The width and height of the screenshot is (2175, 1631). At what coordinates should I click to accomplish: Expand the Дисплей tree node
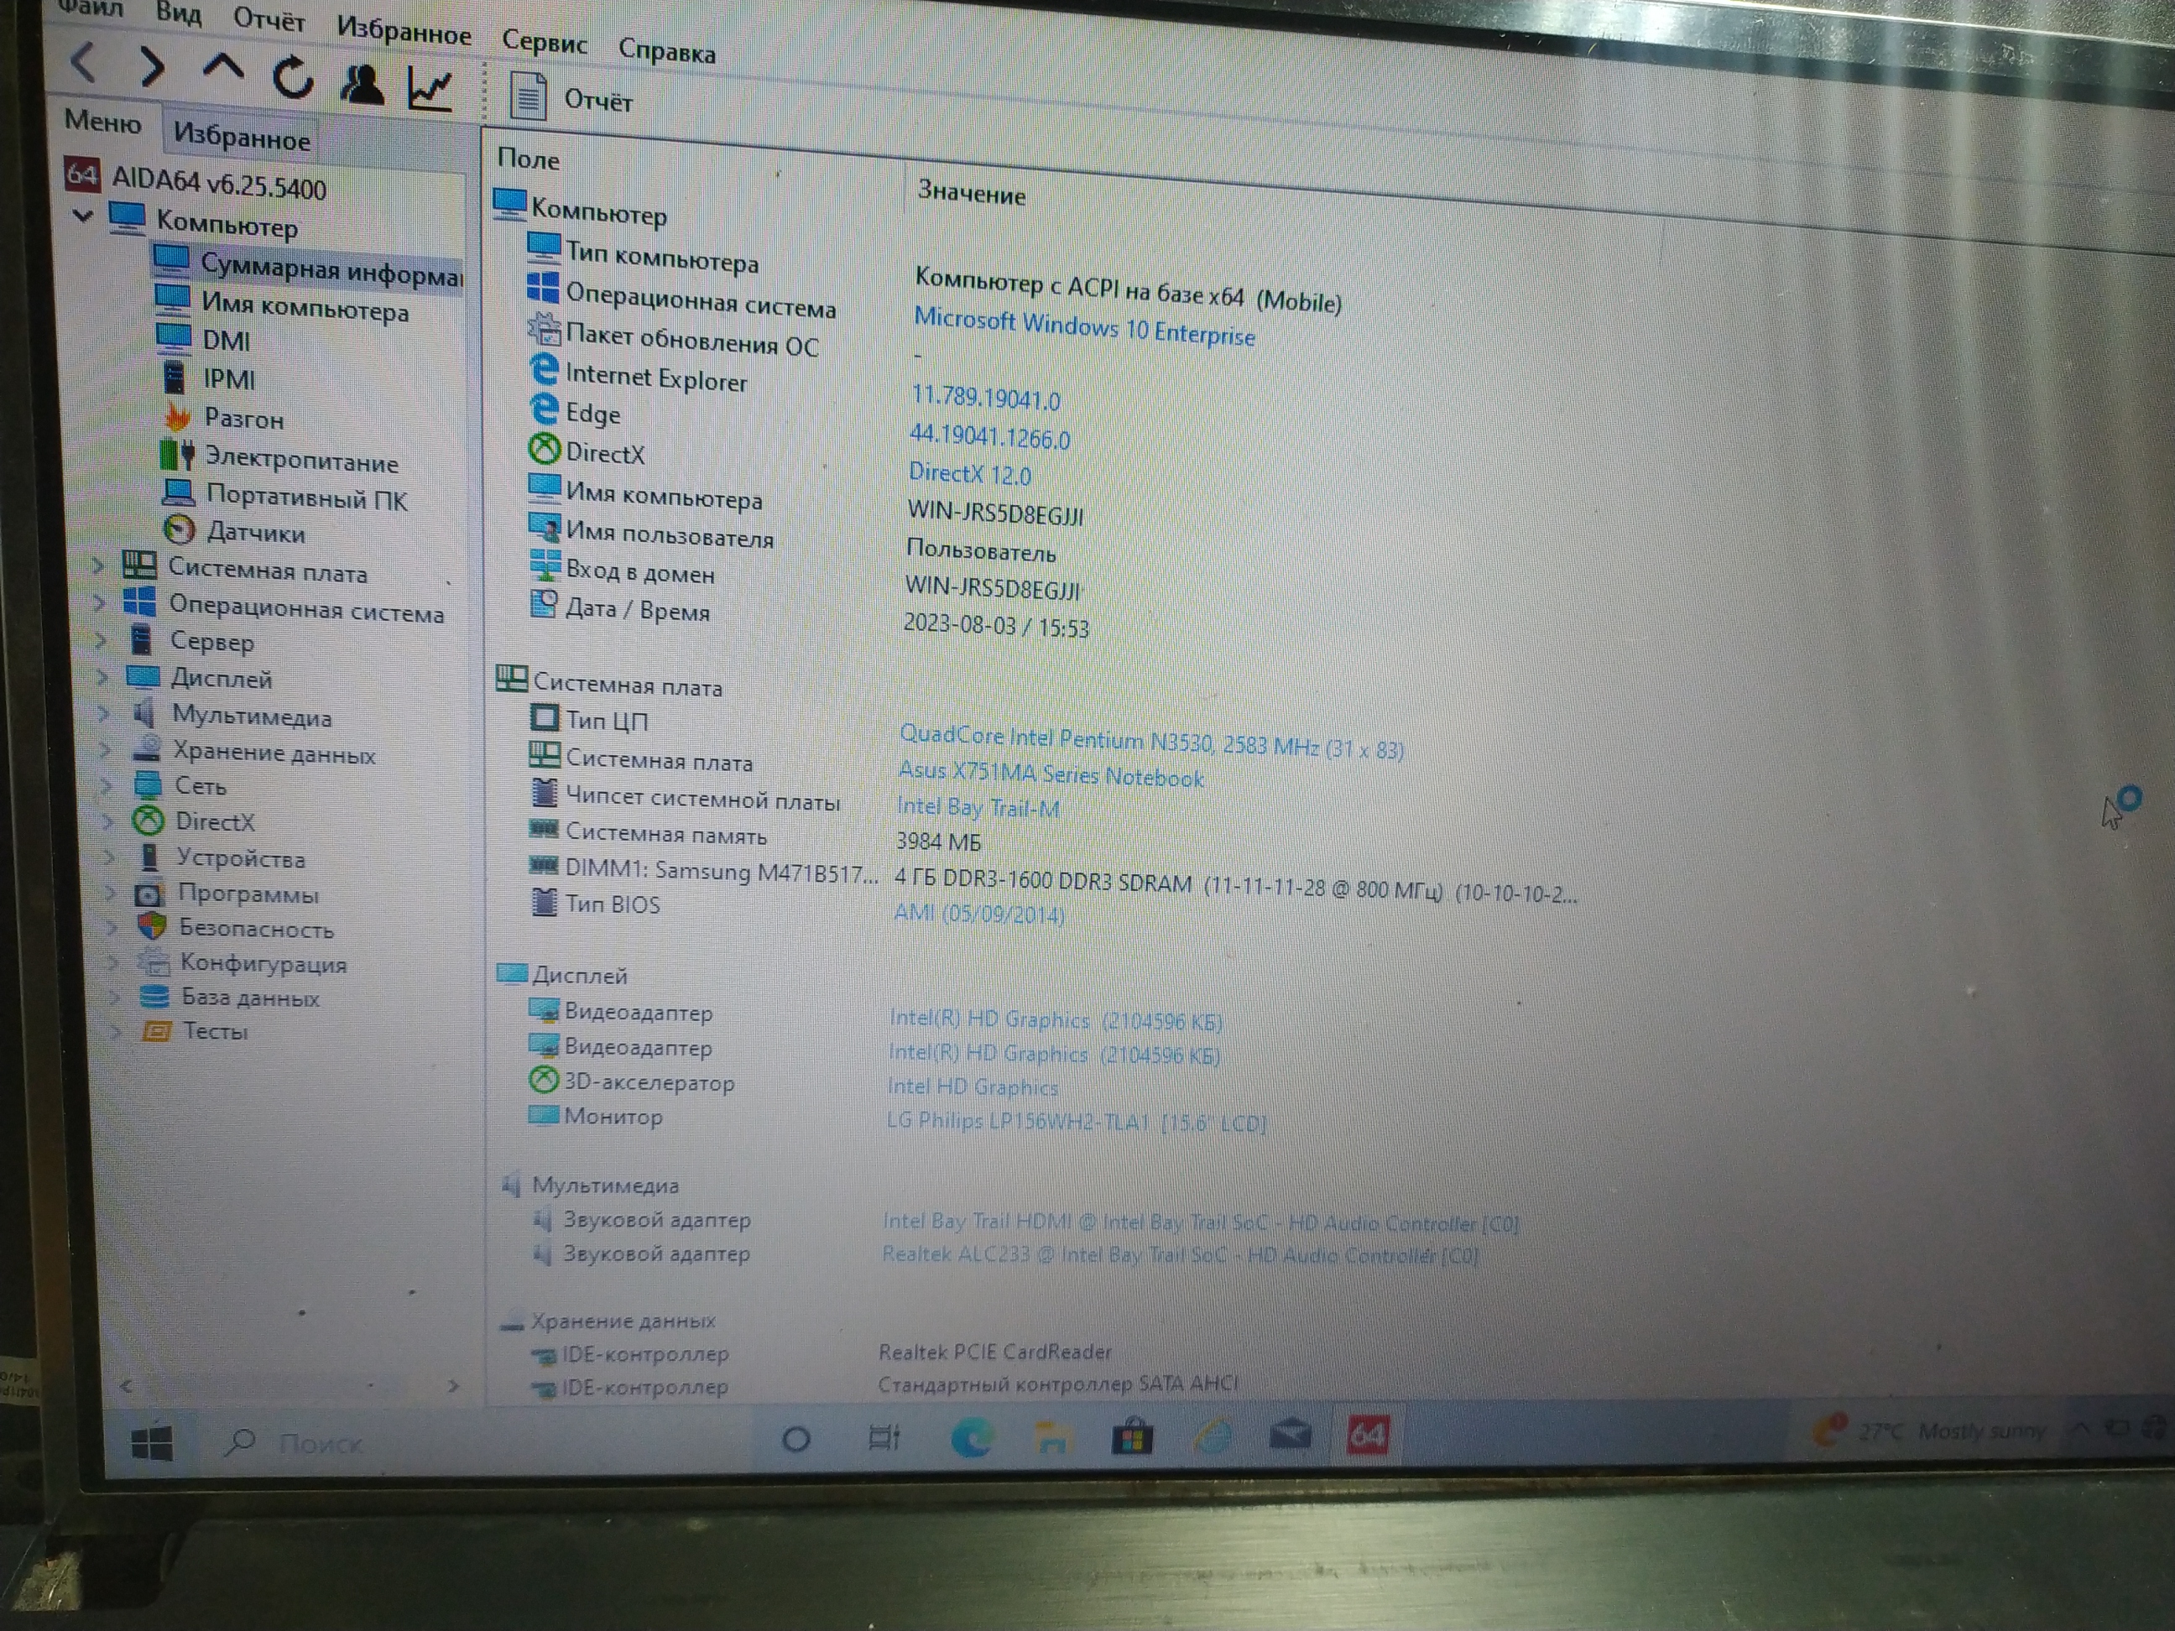coord(102,676)
